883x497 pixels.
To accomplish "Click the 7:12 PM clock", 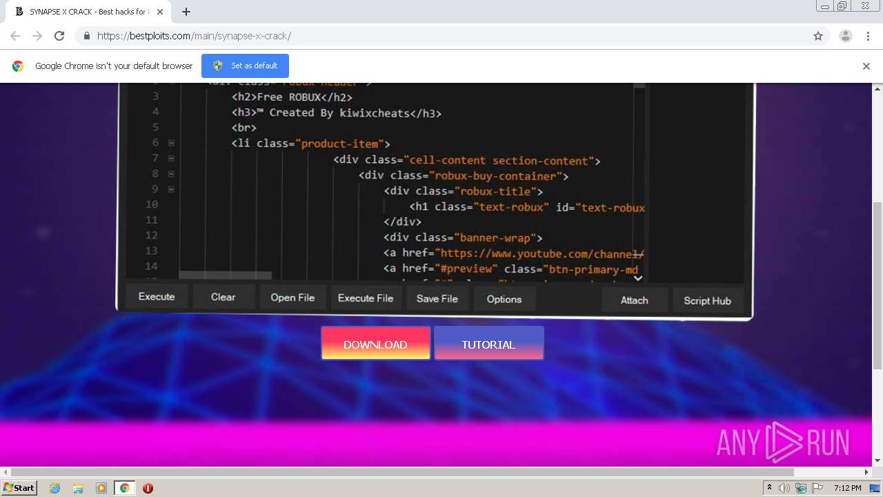I will pyautogui.click(x=847, y=488).
